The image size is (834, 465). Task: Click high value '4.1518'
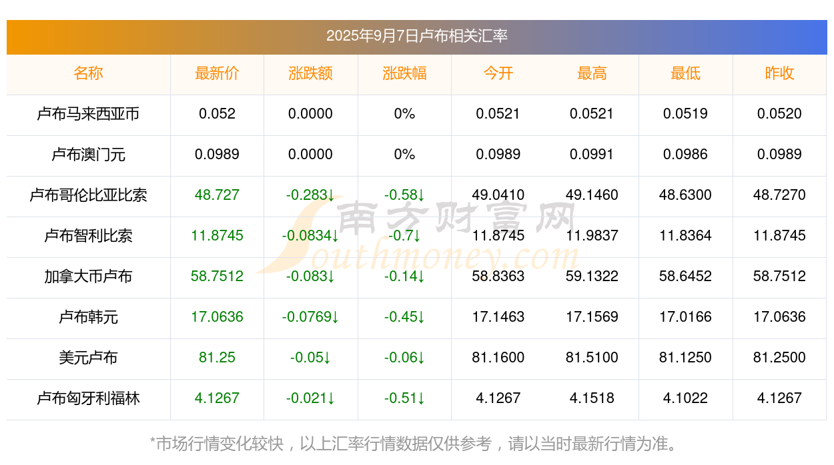coord(592,398)
